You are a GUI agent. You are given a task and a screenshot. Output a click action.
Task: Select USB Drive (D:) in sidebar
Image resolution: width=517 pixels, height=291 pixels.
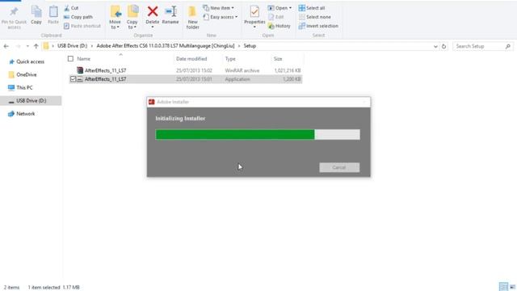click(x=31, y=100)
